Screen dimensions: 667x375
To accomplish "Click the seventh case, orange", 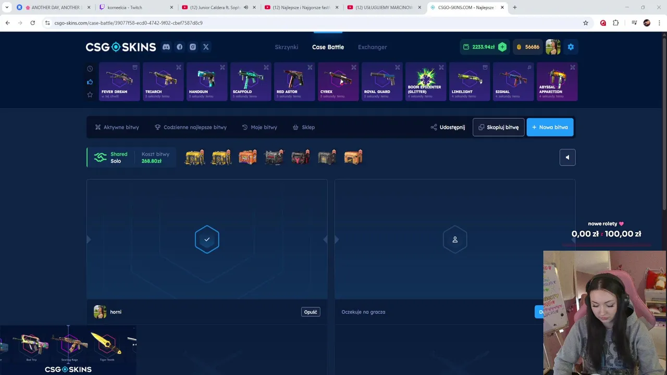I will 353,157.
